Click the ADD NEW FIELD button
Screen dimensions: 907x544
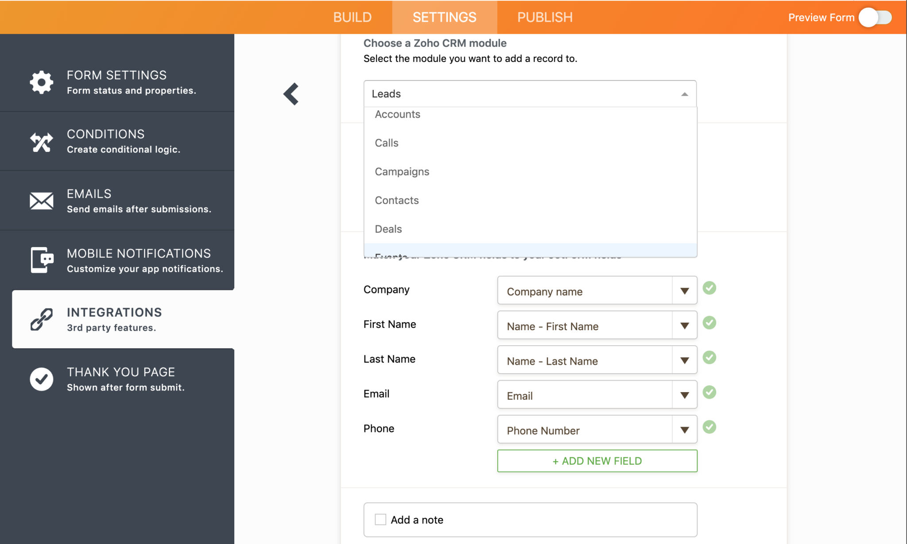597,460
